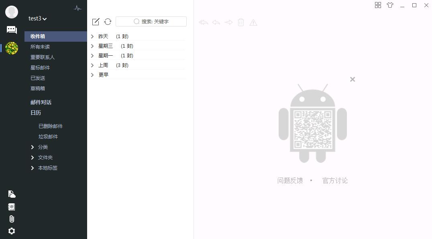Open 所有未读 folder

pos(40,47)
